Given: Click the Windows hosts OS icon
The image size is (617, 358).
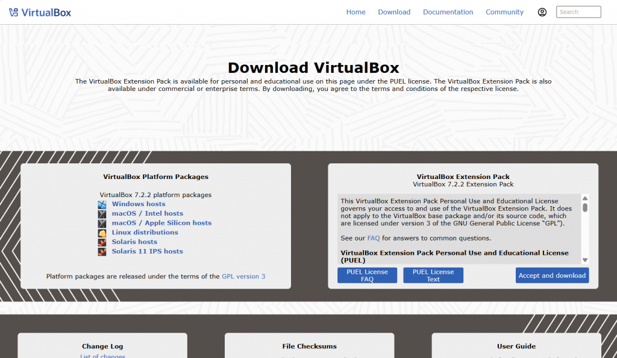Looking at the screenshot, I should tap(102, 204).
